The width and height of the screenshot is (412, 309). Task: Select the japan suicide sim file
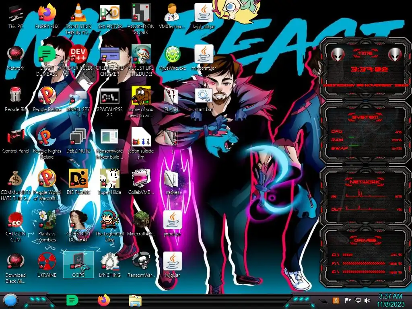click(x=141, y=144)
